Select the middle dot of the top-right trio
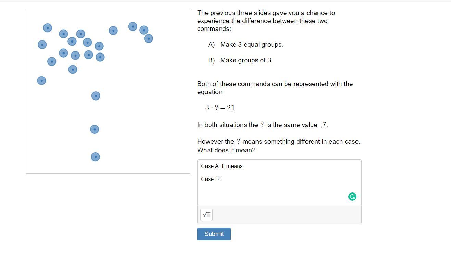Screen dimensions: 451x257 (144, 30)
